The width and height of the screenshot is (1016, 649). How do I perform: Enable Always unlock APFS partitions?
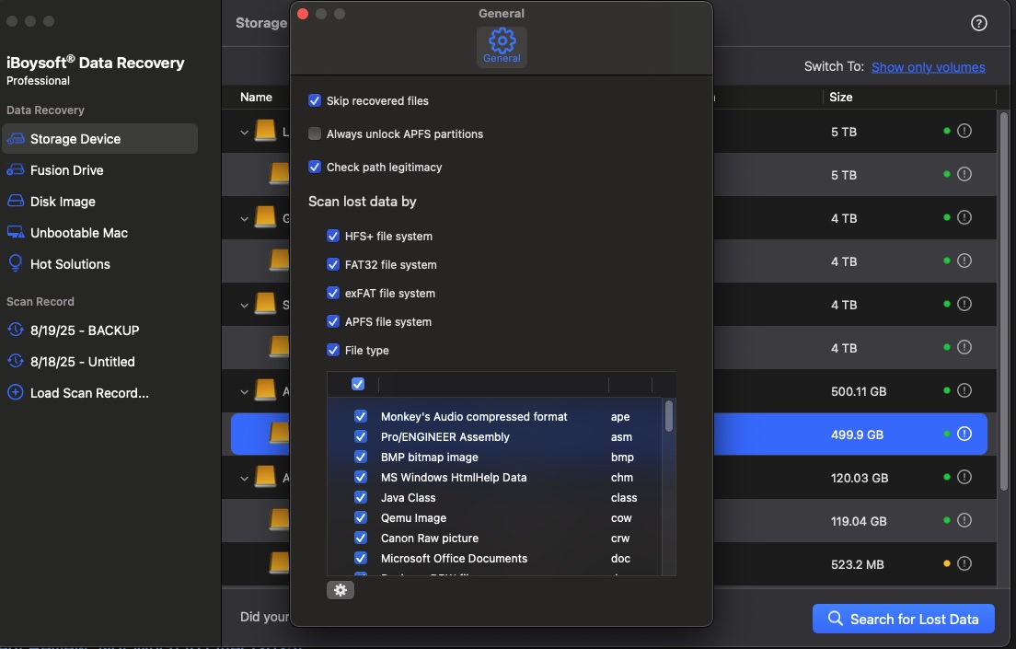click(x=315, y=133)
